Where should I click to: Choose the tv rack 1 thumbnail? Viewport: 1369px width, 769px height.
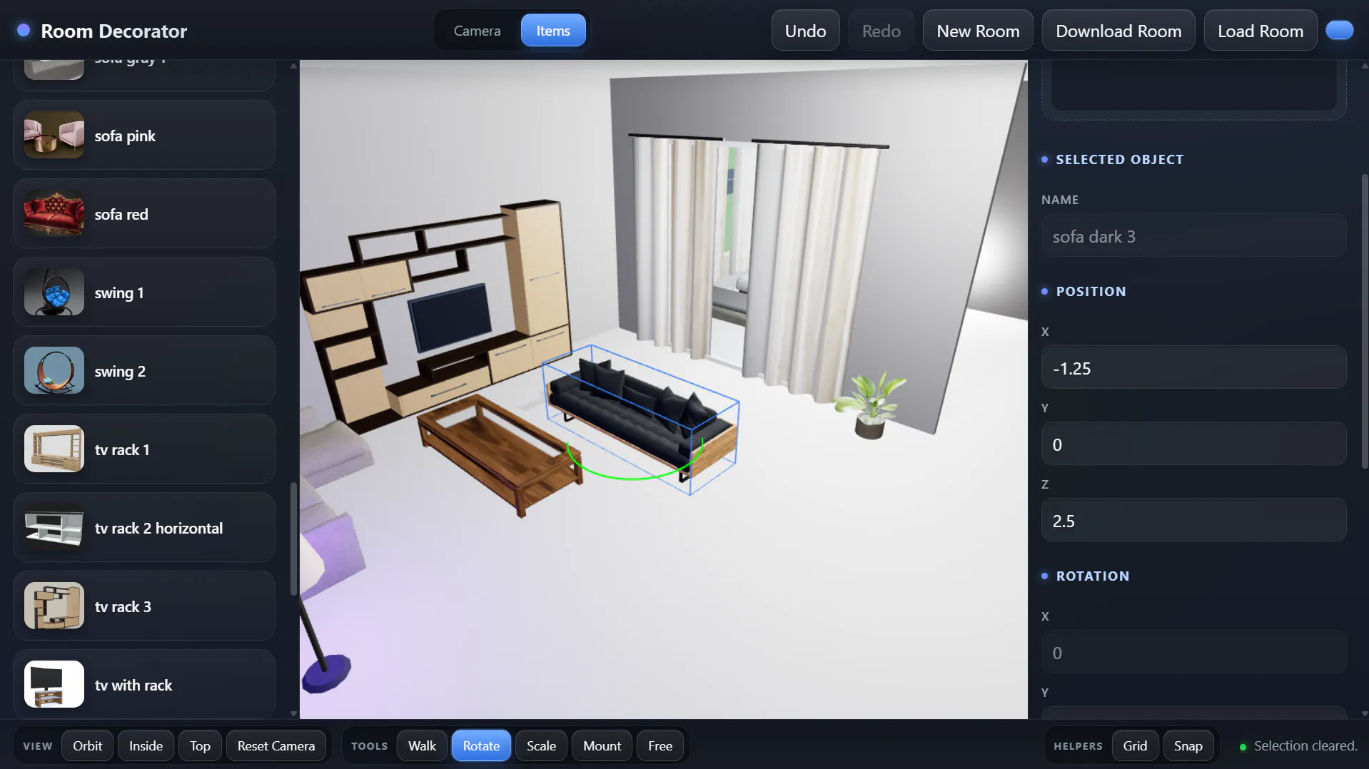[x=54, y=449]
